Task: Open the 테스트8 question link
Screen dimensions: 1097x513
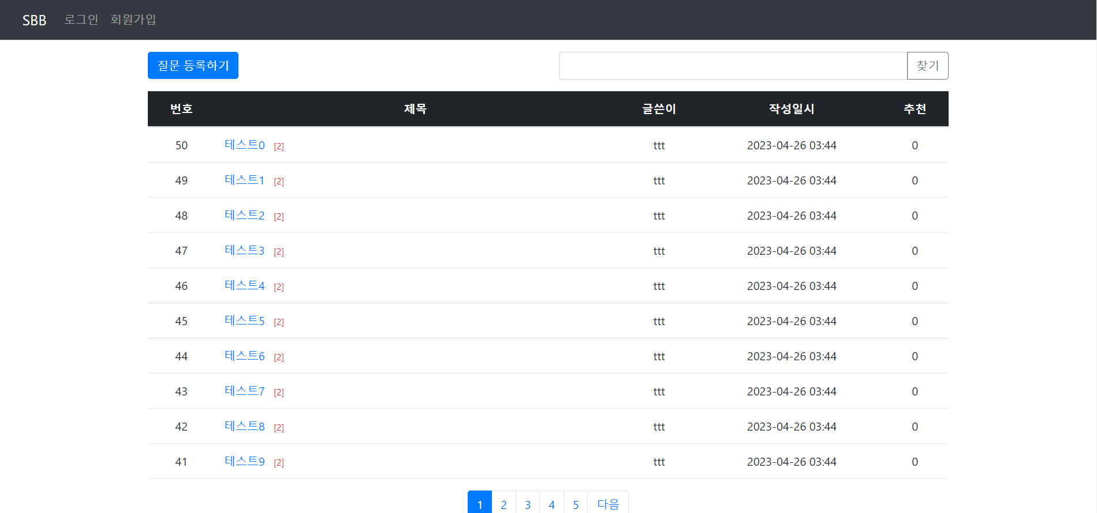Action: pos(245,426)
